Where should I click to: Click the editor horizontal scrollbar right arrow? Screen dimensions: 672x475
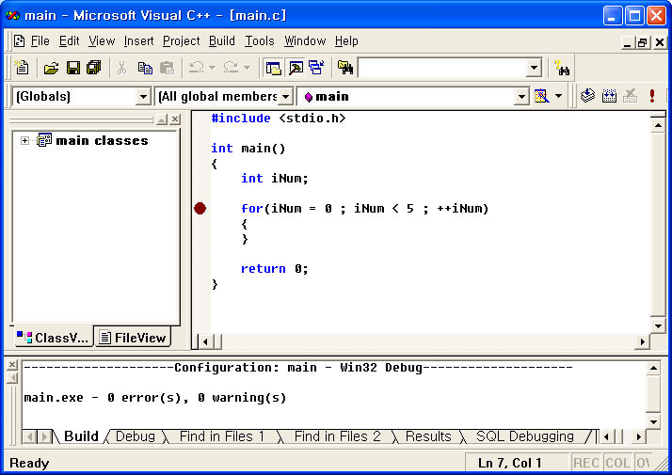[x=642, y=341]
